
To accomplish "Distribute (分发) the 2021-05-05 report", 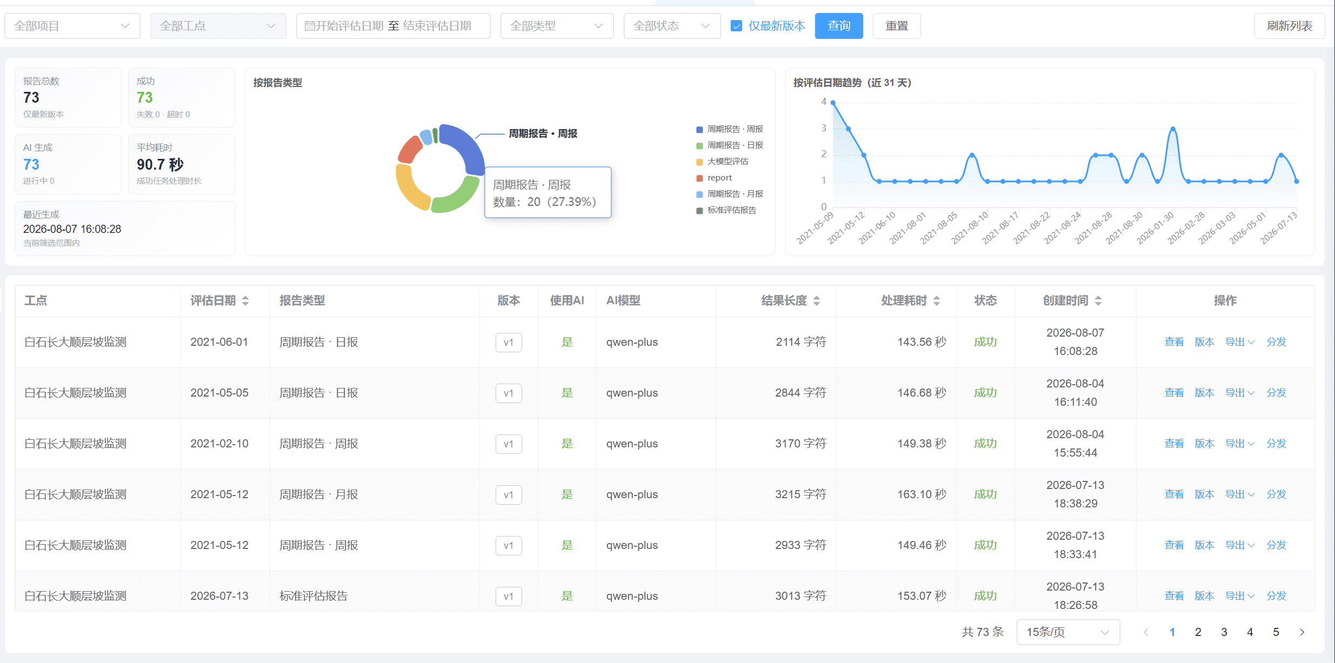I will click(x=1276, y=393).
